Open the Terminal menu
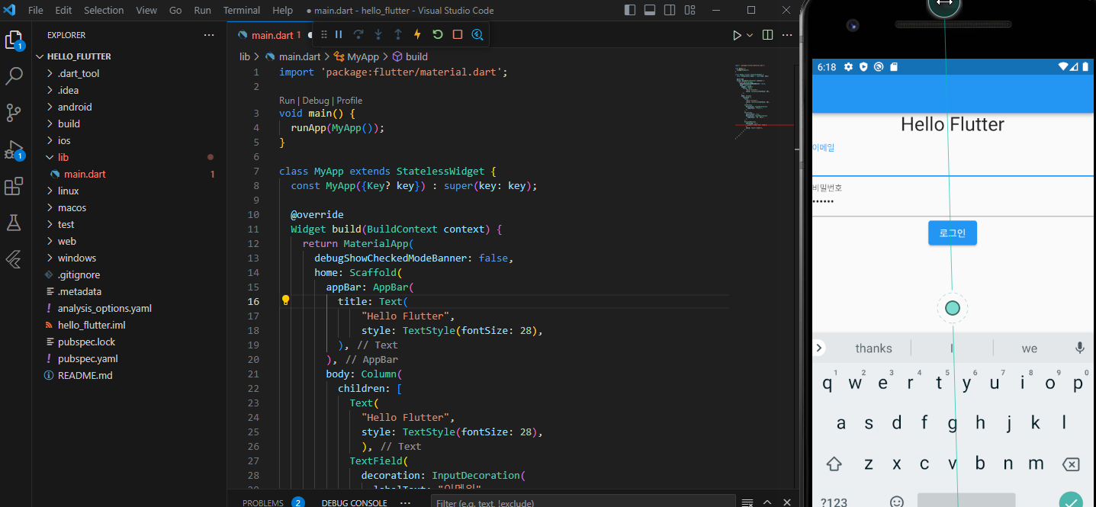 242,10
